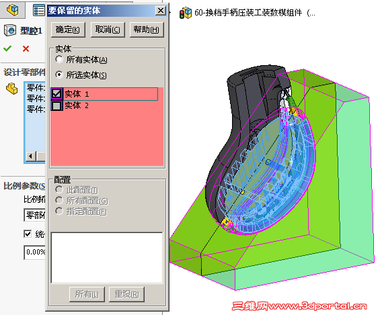Click the left scroll arrow in the design components list
This screenshot has height=315, width=380.
pos(30,156)
